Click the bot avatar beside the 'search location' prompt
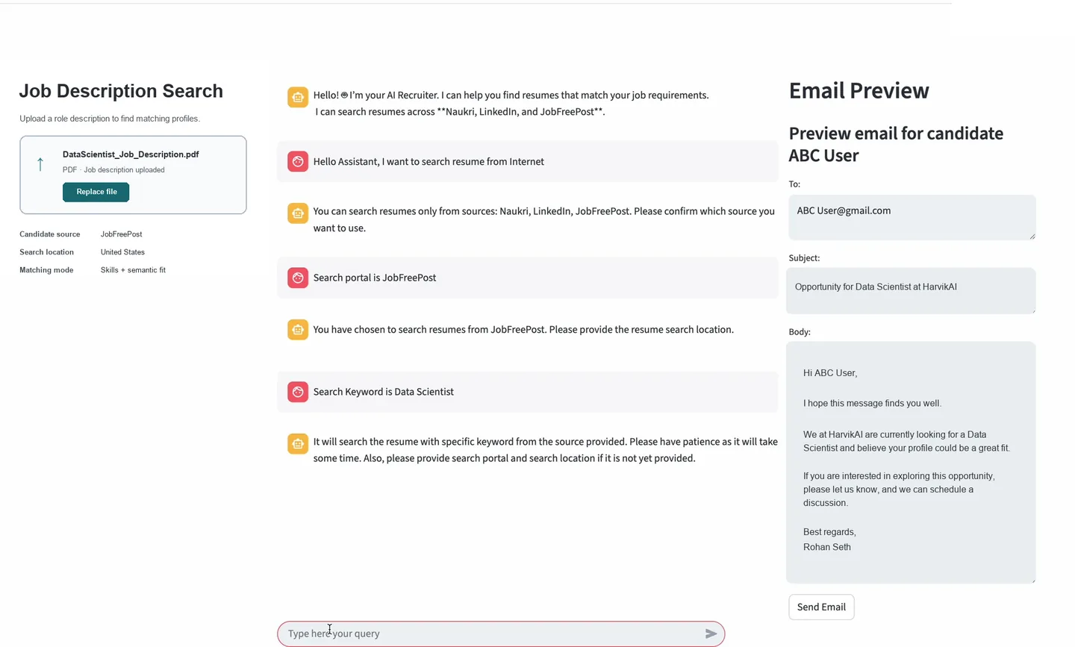Screen dimensions: 1075x647 (298, 330)
